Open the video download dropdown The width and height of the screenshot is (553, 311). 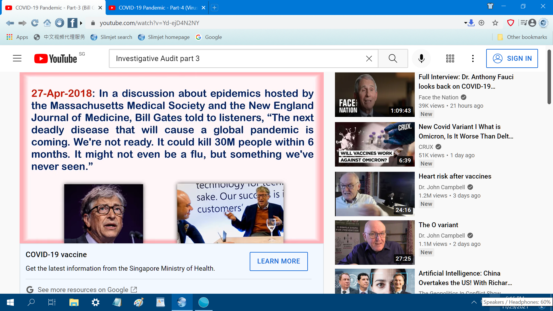pos(469,23)
